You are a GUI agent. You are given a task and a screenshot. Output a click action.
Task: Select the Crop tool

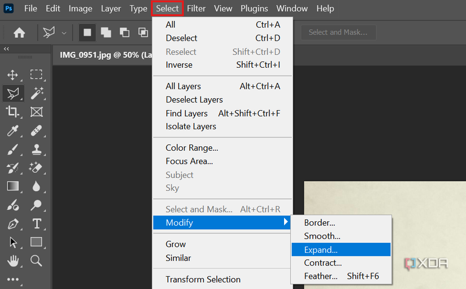pos(12,112)
